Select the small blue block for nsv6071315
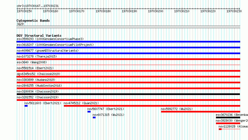 pos(94,117)
